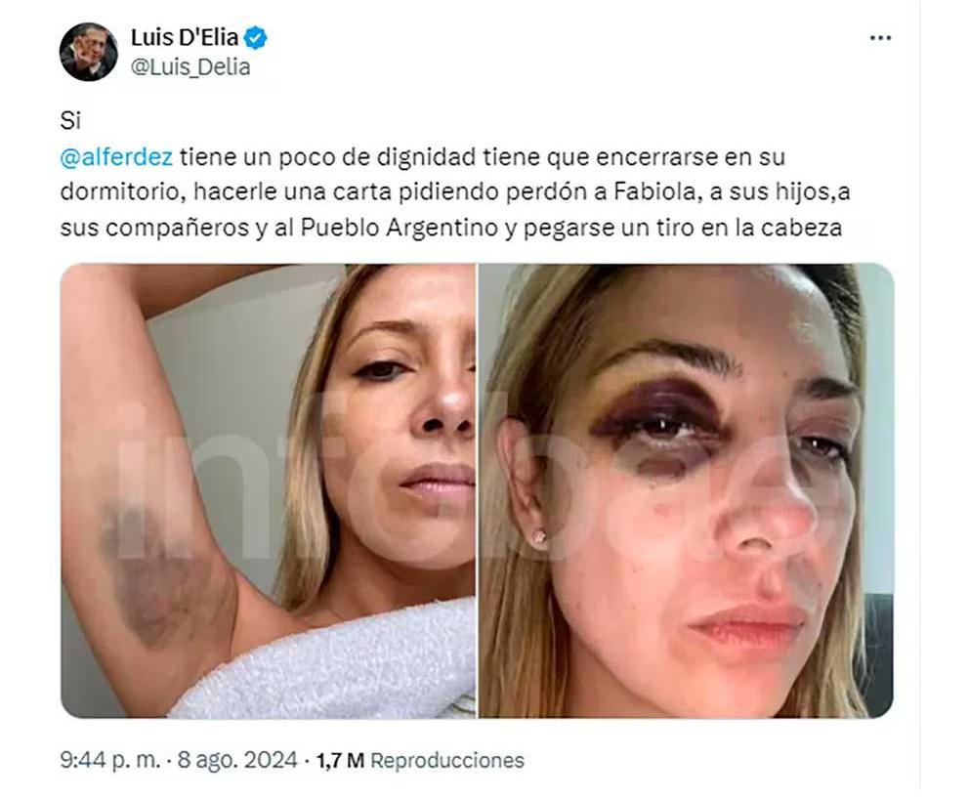Click the 1,7 M views count
This screenshot has height=800, width=969.
pyautogui.click(x=340, y=761)
